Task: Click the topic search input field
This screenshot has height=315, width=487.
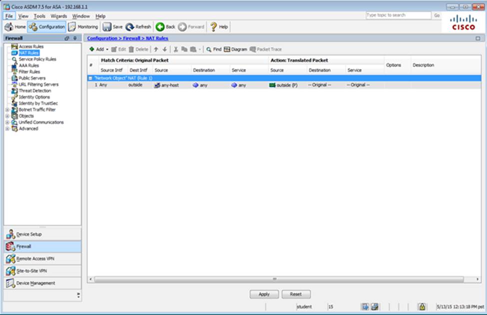Action: [398, 15]
